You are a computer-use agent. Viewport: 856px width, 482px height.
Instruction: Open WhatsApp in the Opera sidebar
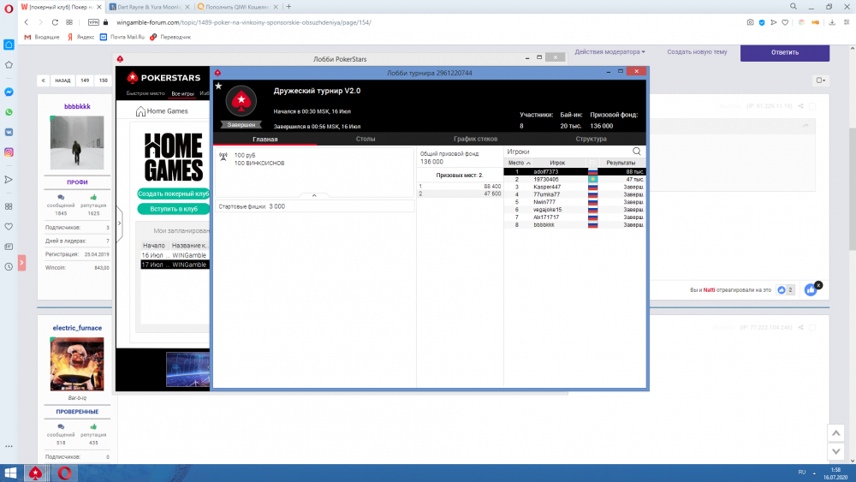(9, 112)
